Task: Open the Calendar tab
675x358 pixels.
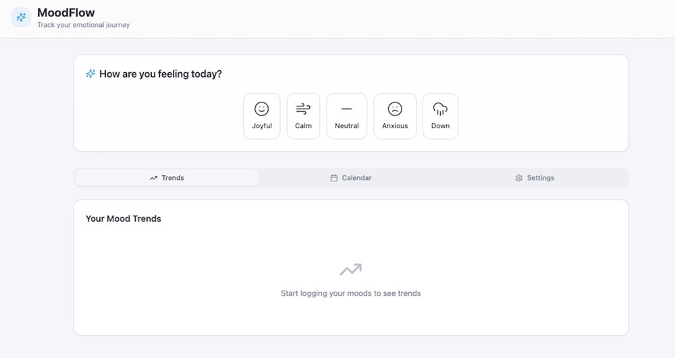Action: (351, 178)
